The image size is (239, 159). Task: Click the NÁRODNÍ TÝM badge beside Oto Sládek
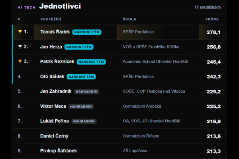tap(81, 77)
